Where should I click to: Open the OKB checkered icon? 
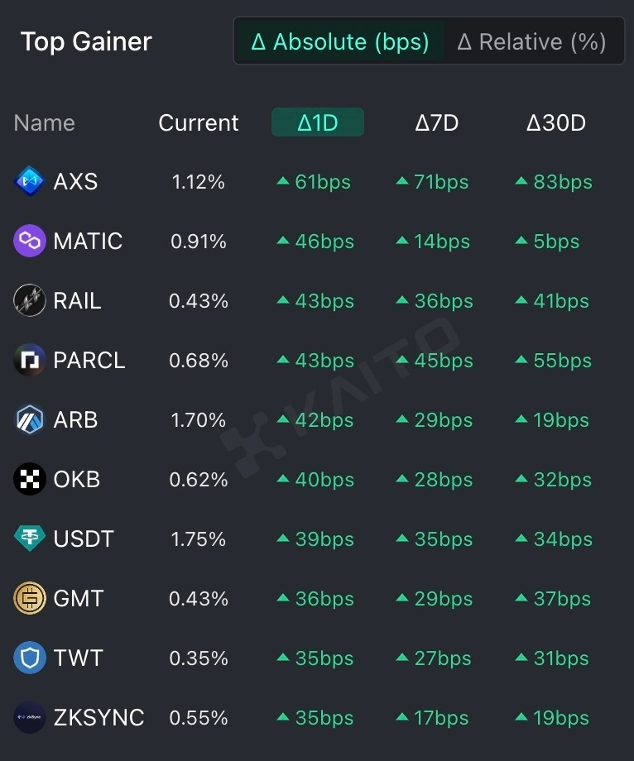coord(30,479)
